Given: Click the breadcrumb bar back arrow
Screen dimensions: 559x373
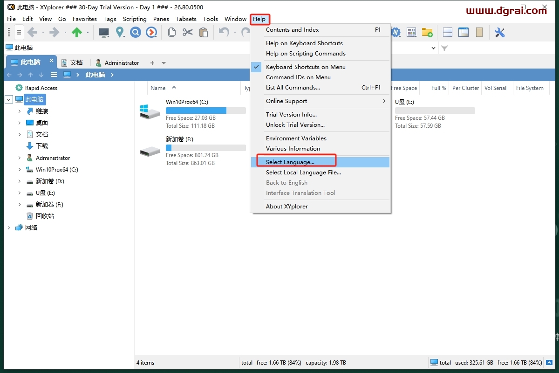Looking at the screenshot, I should click(x=9, y=75).
